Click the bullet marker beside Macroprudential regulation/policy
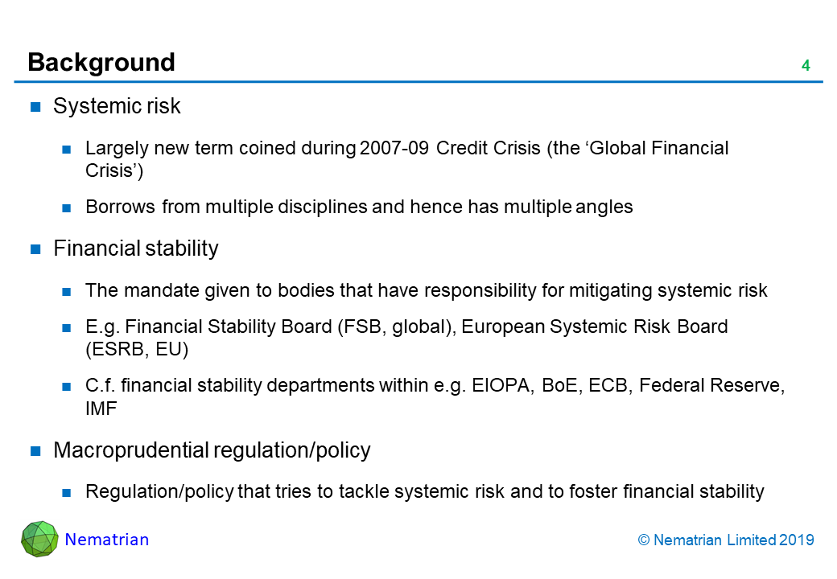The width and height of the screenshot is (837, 579). pyautogui.click(x=35, y=451)
